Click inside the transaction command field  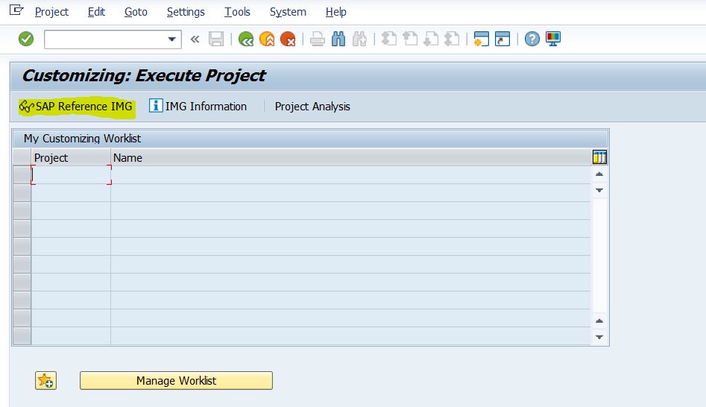tap(106, 40)
